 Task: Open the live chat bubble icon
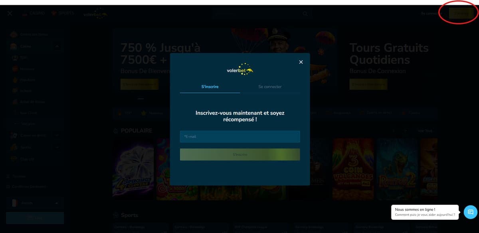pyautogui.click(x=470, y=212)
